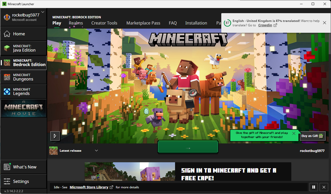331x194 pixels.
Task: Click the Minecraft Launcher title bar icon
Action: coord(4,4)
